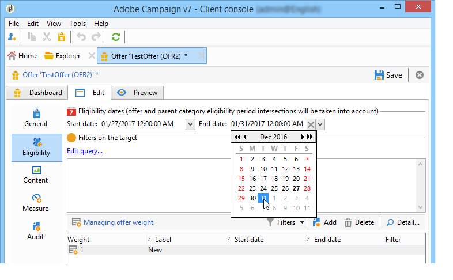Viewport: 453px width, 280px height.
Task: Click the redo arrow icon
Action: coord(96,37)
